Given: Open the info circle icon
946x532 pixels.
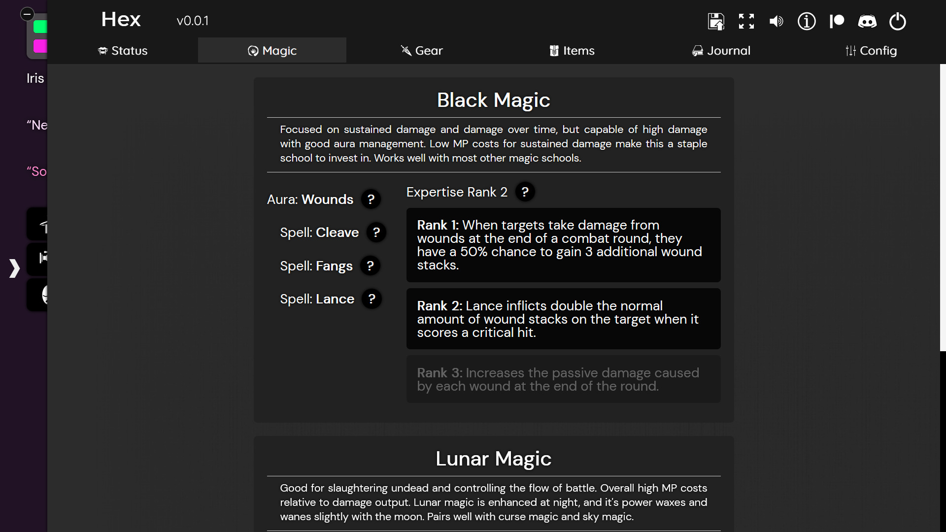Looking at the screenshot, I should [x=807, y=21].
